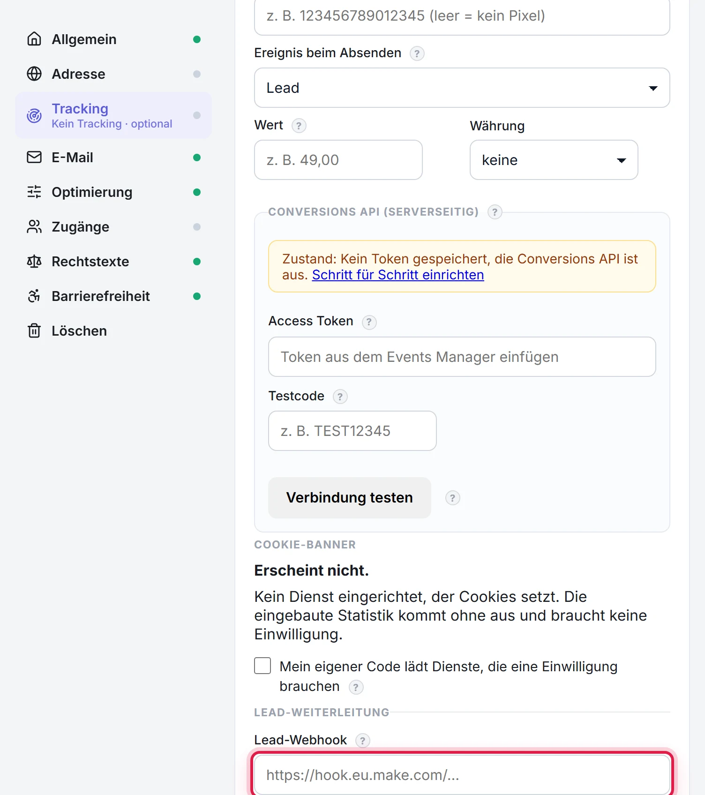
Task: Open the Währung dropdown
Action: pyautogui.click(x=554, y=160)
